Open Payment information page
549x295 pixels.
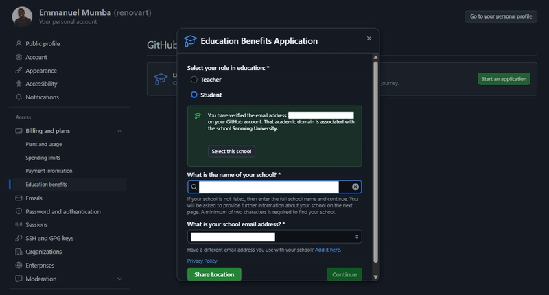[49, 171]
